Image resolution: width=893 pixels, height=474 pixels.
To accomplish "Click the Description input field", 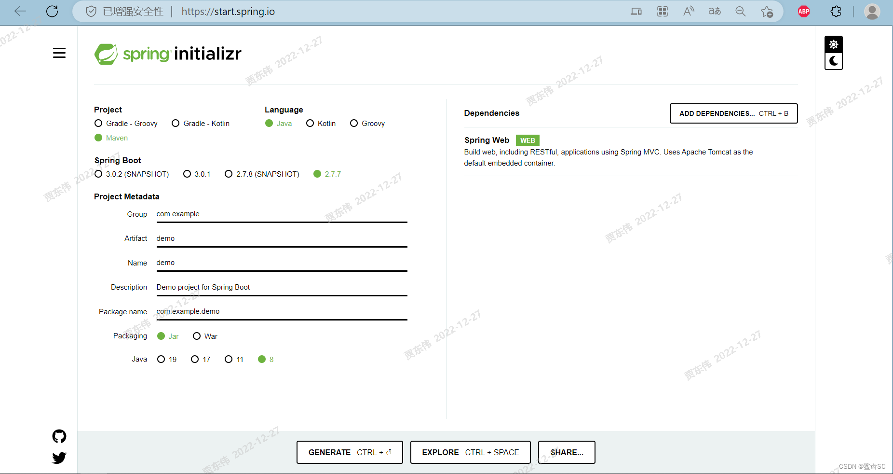I will (x=282, y=287).
